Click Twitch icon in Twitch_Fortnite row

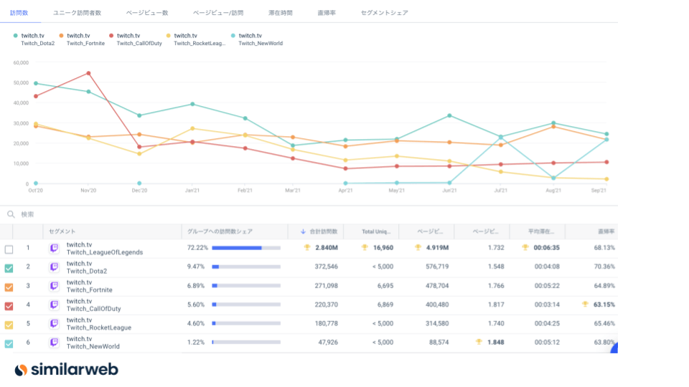pos(55,287)
